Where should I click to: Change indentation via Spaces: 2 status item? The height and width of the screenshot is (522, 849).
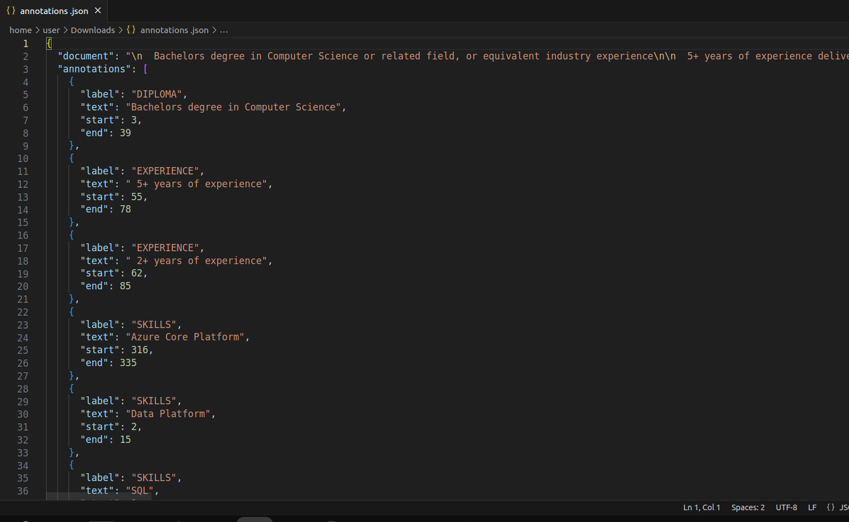pos(748,507)
